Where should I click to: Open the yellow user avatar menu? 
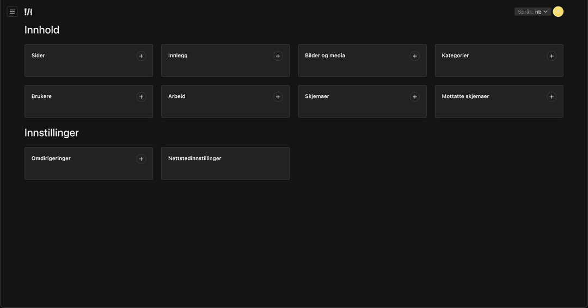pyautogui.click(x=558, y=11)
